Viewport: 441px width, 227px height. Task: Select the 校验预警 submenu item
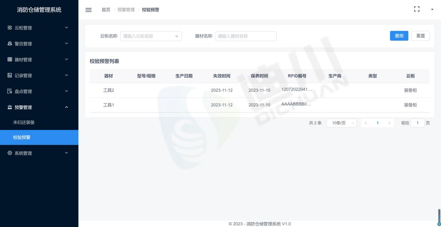[x=22, y=137]
